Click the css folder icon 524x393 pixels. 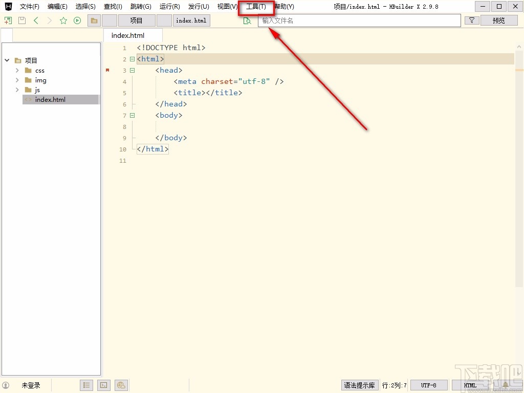(29, 71)
